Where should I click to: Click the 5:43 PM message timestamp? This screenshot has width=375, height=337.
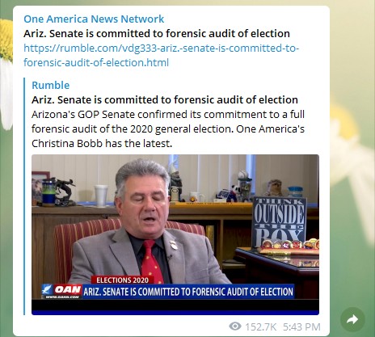(x=301, y=326)
